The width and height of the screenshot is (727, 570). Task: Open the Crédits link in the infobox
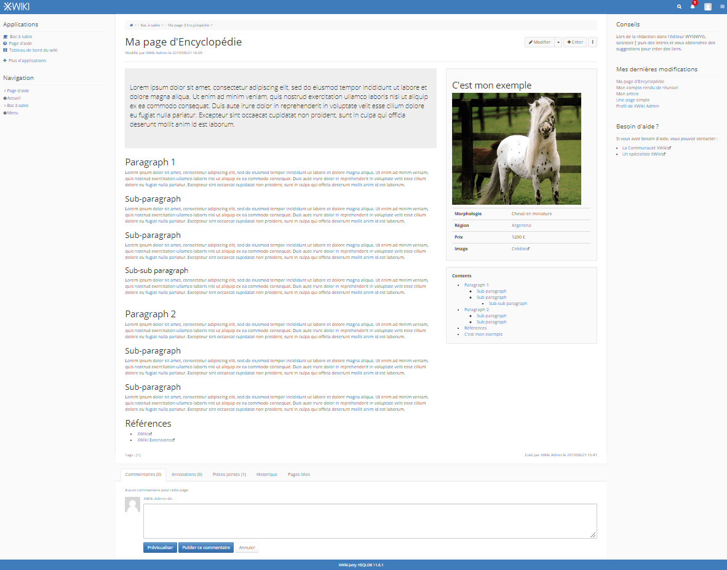point(520,249)
